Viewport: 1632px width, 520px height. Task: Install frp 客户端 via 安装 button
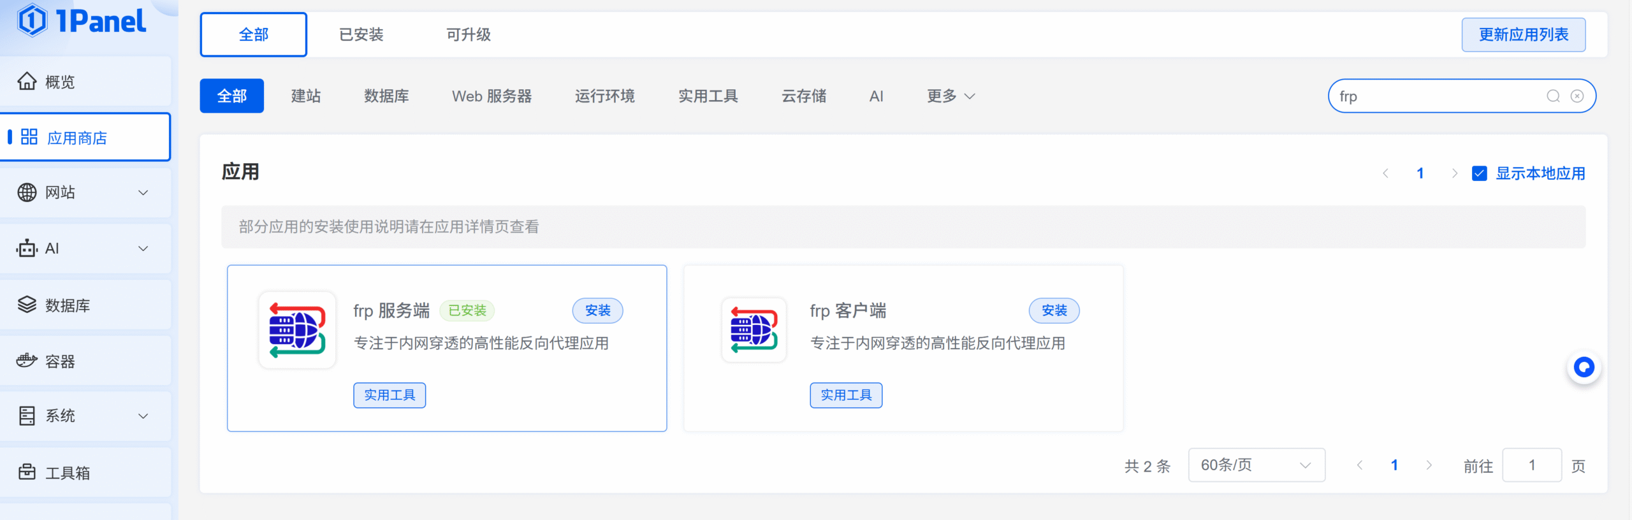(x=1054, y=310)
